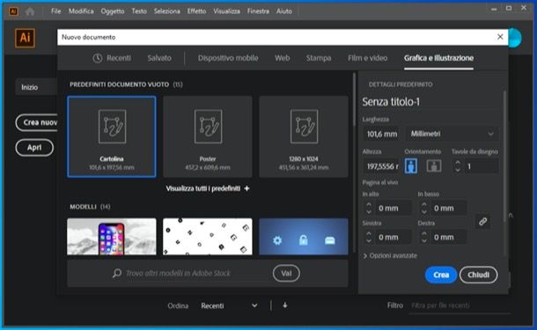
Task: Open the phone mockup template thumbnail
Action: (x=112, y=237)
